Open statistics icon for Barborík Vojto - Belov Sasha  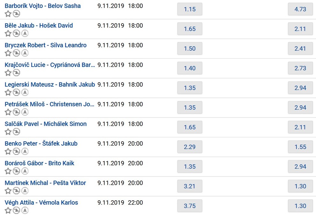(16, 14)
